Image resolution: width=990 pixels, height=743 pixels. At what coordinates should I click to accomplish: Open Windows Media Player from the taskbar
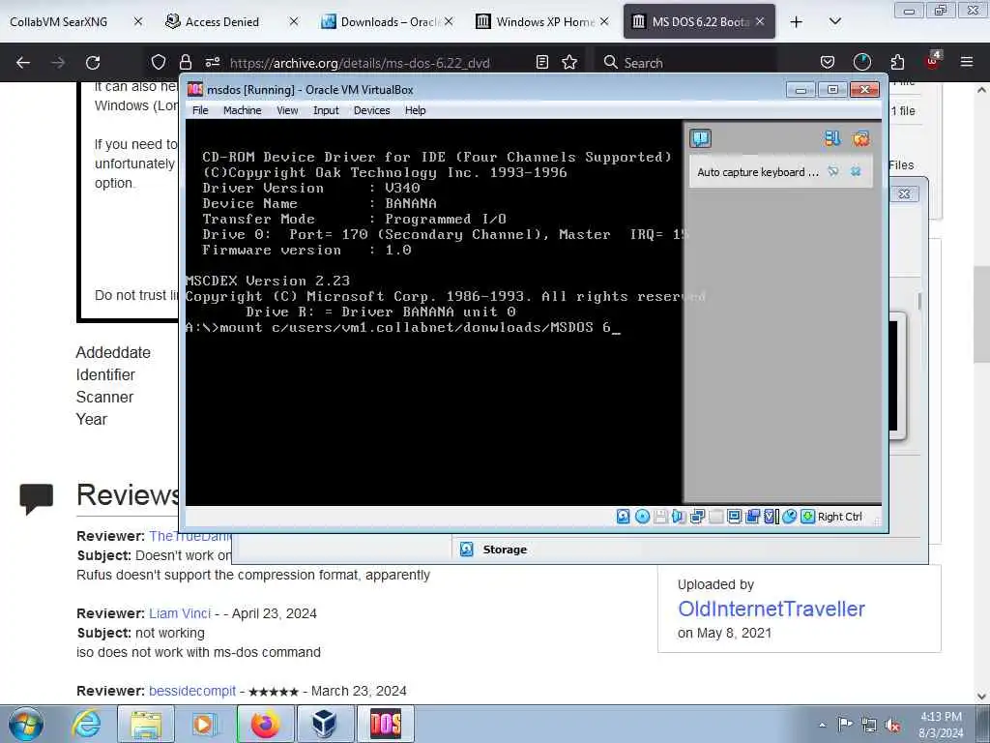(205, 724)
